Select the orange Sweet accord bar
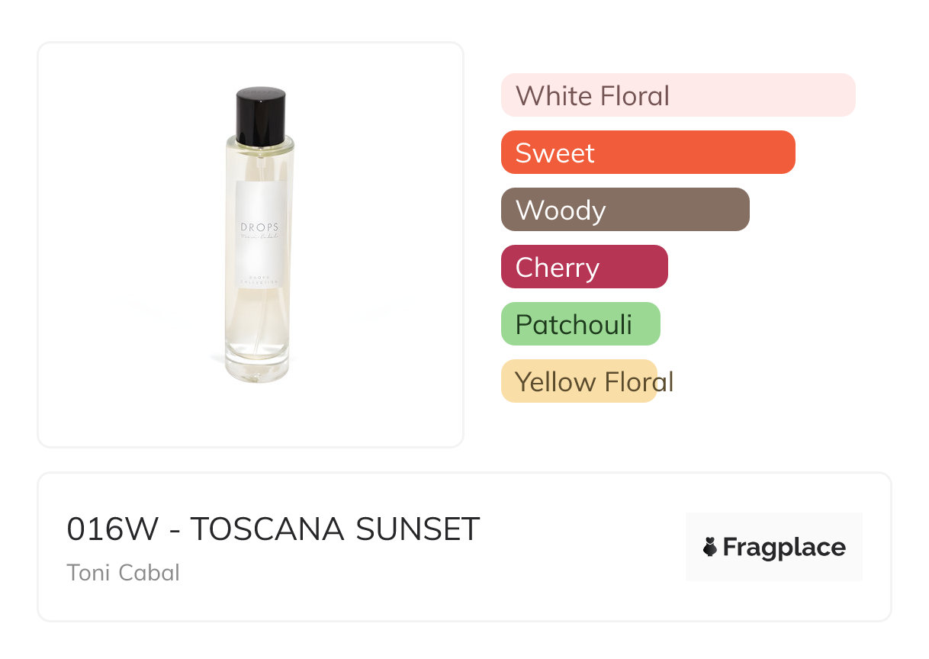The width and height of the screenshot is (929, 659). 648,153
